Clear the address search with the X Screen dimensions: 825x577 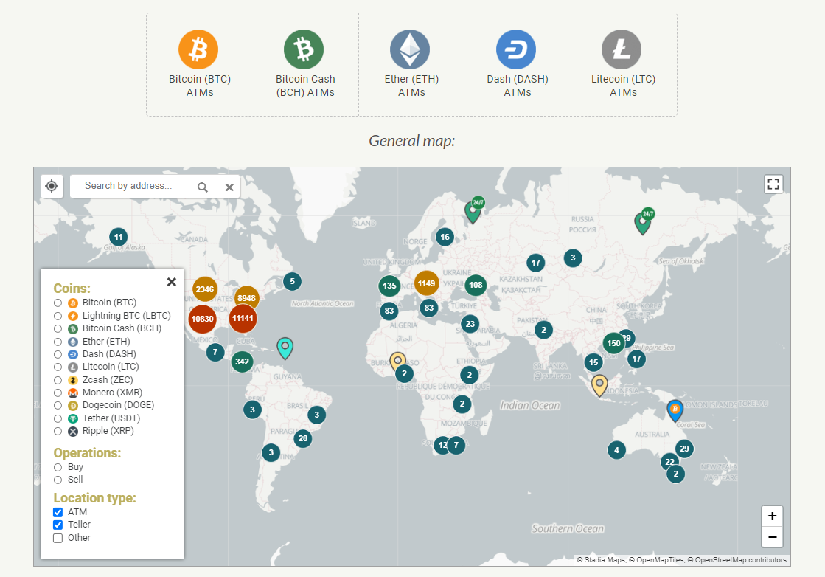click(229, 187)
